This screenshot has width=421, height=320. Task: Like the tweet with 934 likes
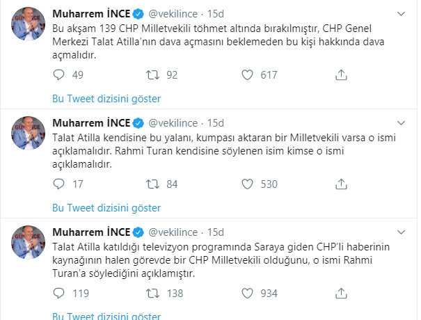pos(246,294)
